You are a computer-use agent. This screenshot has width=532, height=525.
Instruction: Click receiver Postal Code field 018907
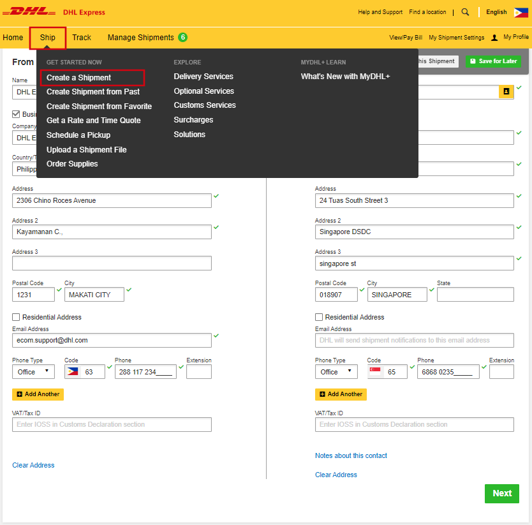(x=336, y=295)
